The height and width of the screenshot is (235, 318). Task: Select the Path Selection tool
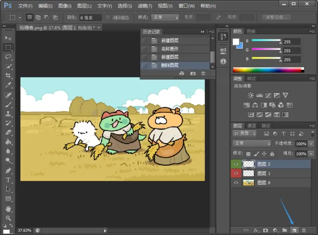(8, 189)
